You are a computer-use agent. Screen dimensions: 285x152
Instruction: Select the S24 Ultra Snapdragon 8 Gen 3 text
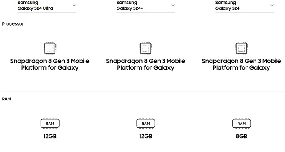coord(50,64)
